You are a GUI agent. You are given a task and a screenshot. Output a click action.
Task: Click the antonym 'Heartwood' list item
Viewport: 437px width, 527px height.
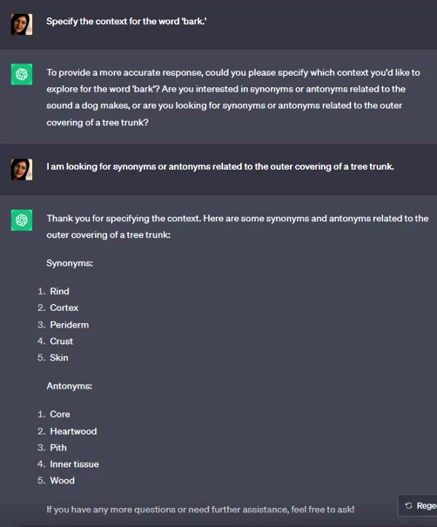pos(74,431)
